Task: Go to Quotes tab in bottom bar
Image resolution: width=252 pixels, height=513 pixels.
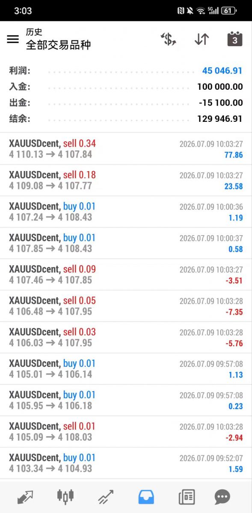Action: (25, 497)
